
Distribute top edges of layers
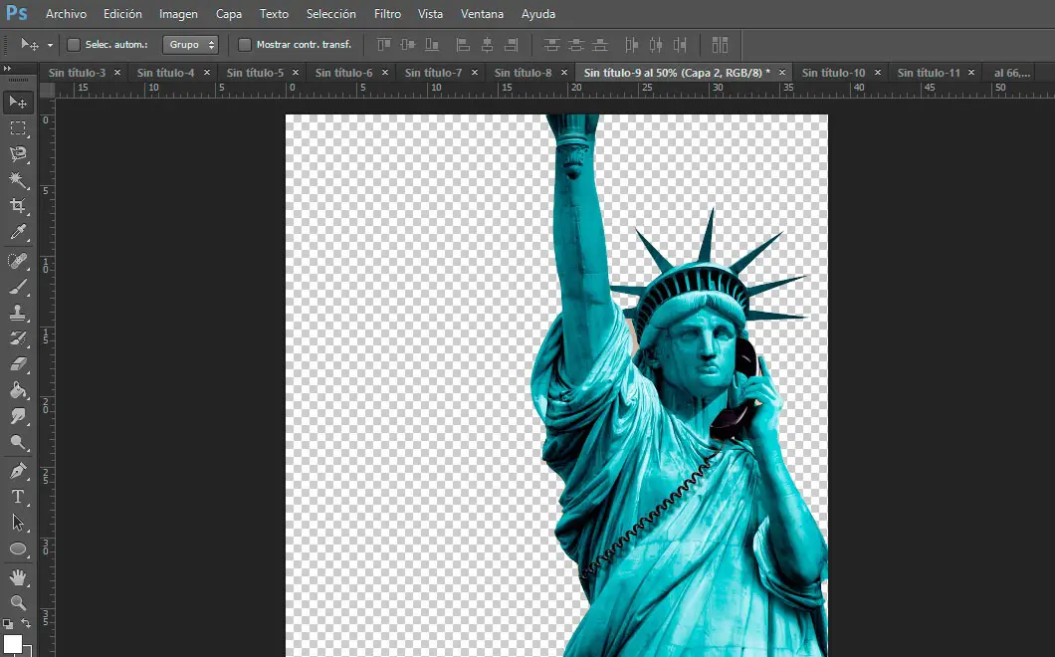(551, 45)
